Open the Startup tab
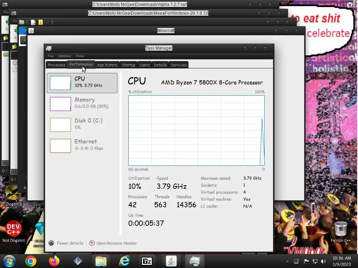The height and width of the screenshot is (268, 358). pos(128,65)
